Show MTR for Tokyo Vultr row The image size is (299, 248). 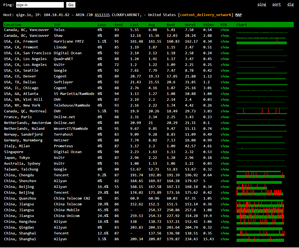coord(225,158)
